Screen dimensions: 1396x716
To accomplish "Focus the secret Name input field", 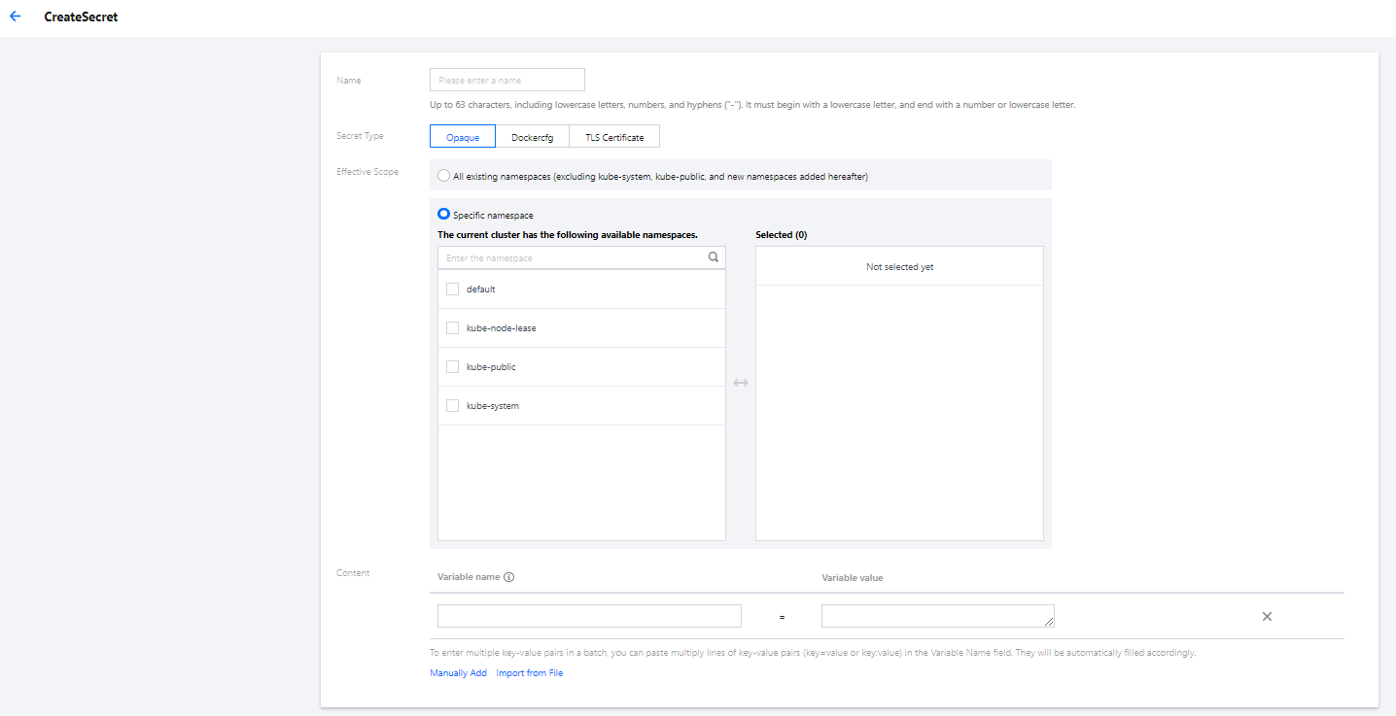I will [506, 80].
